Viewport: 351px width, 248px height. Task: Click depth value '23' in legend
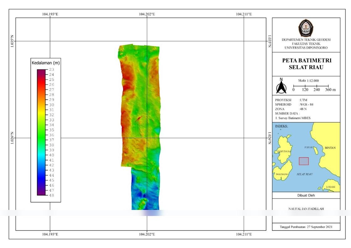pos(51,70)
